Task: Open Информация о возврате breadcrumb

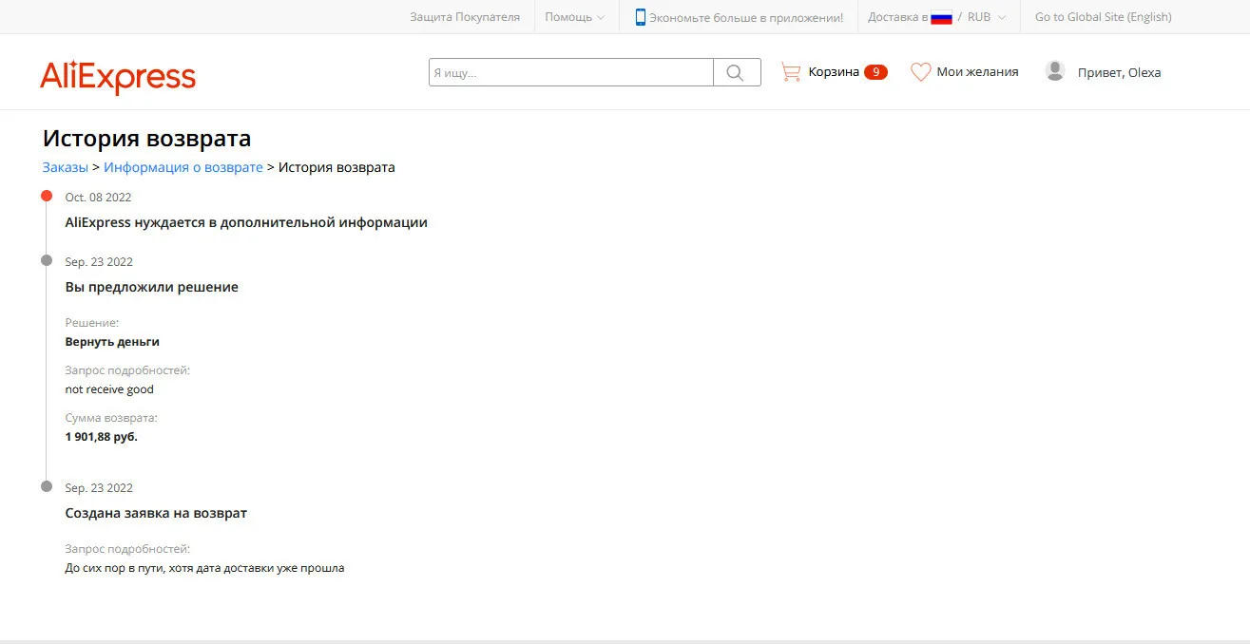Action: pos(183,167)
